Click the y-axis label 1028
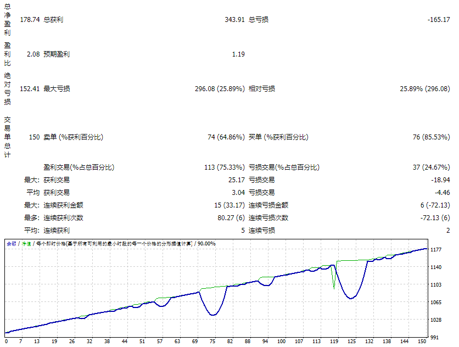 pyautogui.click(x=436, y=320)
